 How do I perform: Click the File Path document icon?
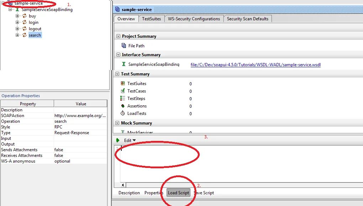[x=124, y=46]
